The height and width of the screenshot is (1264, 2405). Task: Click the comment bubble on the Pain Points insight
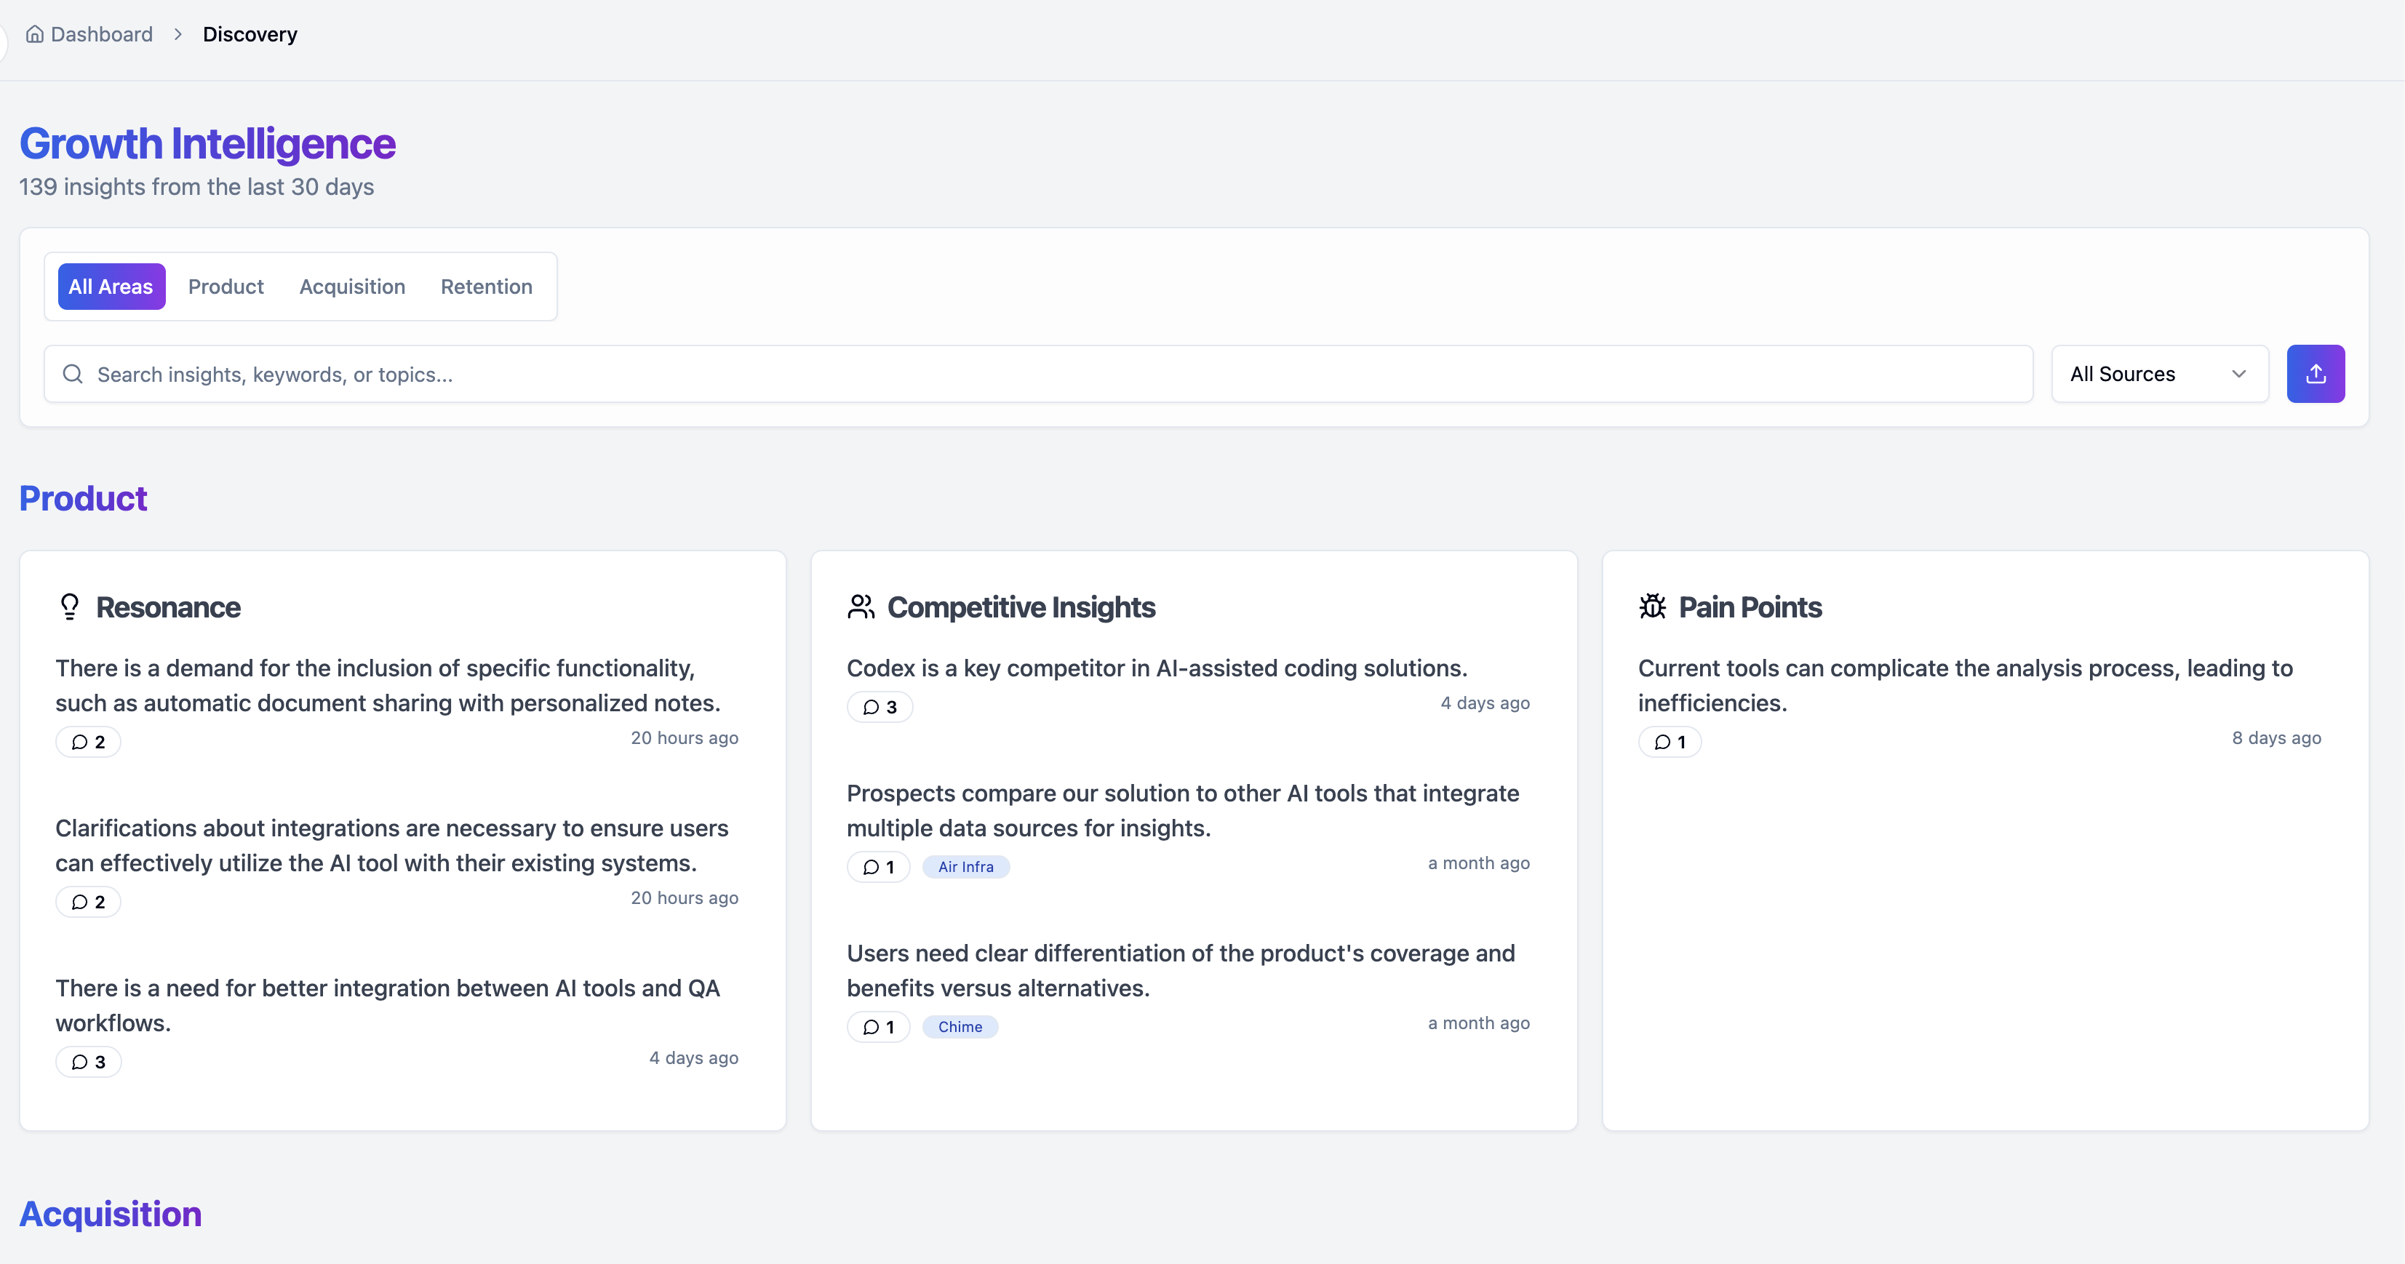click(x=1670, y=741)
